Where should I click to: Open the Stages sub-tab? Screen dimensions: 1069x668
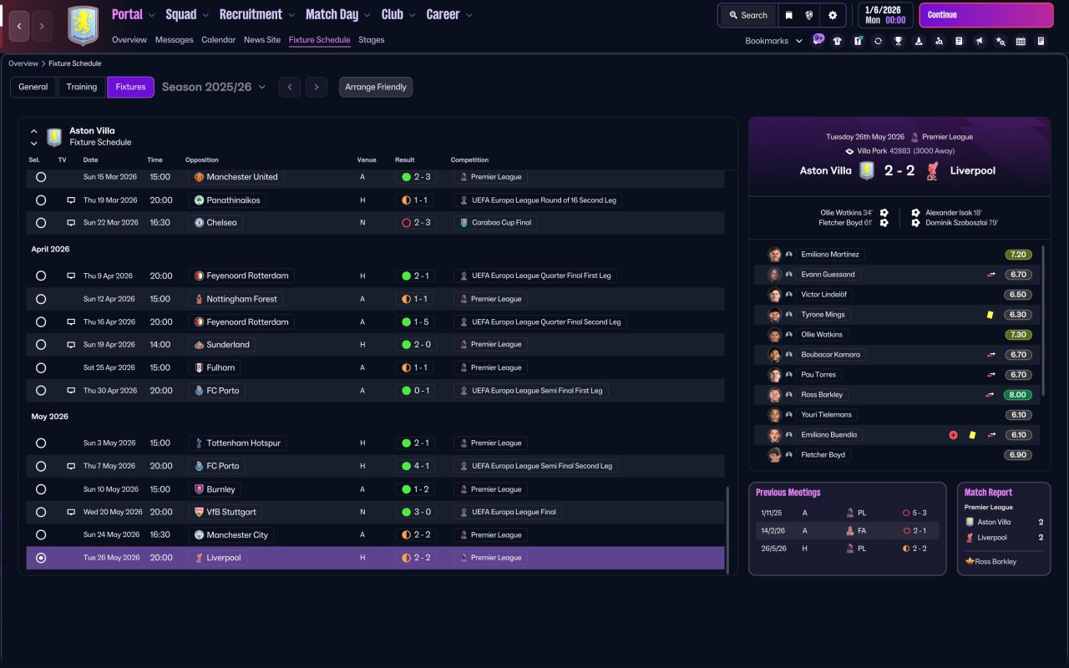[372, 40]
